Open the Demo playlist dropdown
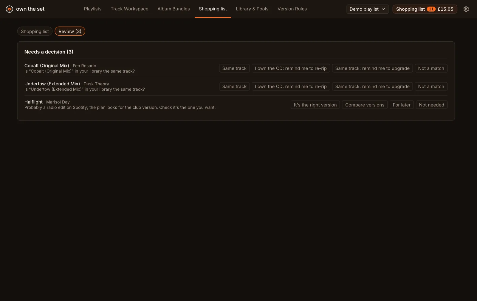Screen dimensions: 477x301 (367, 9)
